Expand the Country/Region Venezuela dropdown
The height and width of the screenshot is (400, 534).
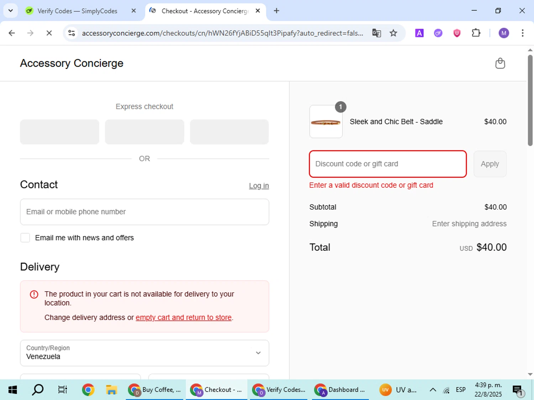(x=145, y=353)
